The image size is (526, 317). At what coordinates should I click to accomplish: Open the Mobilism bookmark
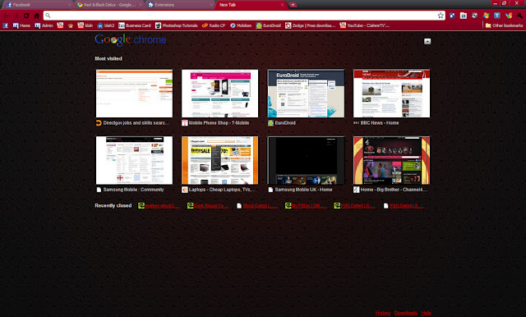click(x=241, y=25)
